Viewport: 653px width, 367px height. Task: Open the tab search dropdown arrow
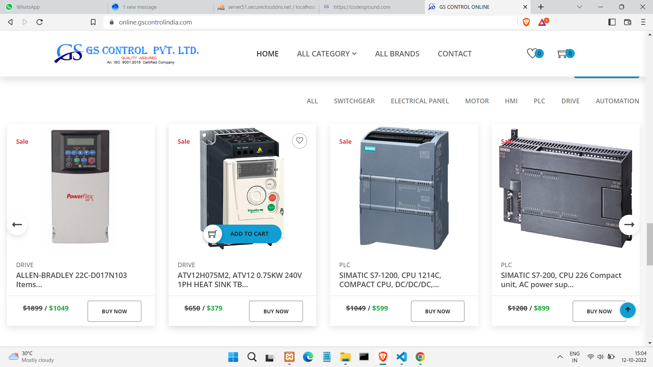coord(580,7)
